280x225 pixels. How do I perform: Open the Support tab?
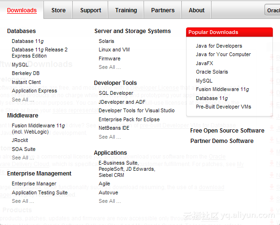tap(91, 10)
